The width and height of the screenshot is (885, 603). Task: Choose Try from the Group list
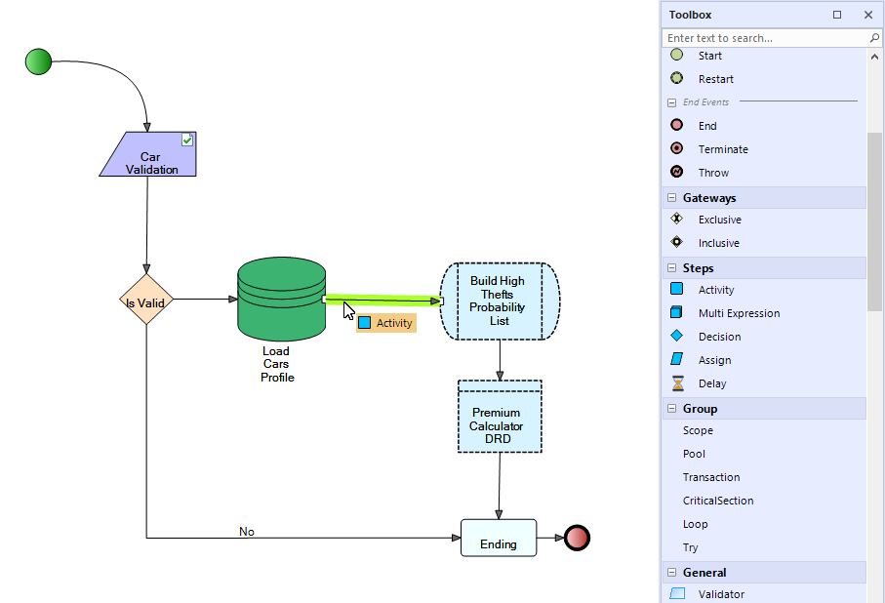(x=690, y=547)
